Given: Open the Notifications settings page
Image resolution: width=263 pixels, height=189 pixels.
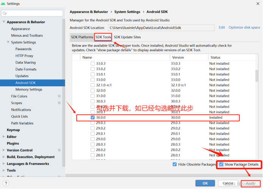Looking at the screenshot, I should [21, 109].
